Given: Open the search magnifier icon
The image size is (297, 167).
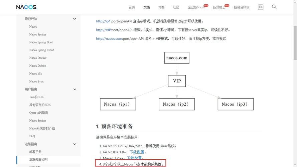Looking at the screenshot, I should [x=274, y=7].
